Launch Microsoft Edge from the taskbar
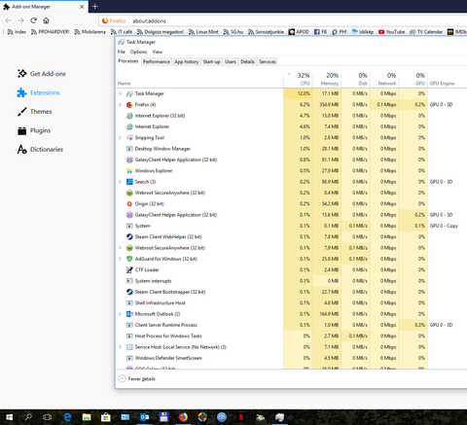 [x=67, y=417]
